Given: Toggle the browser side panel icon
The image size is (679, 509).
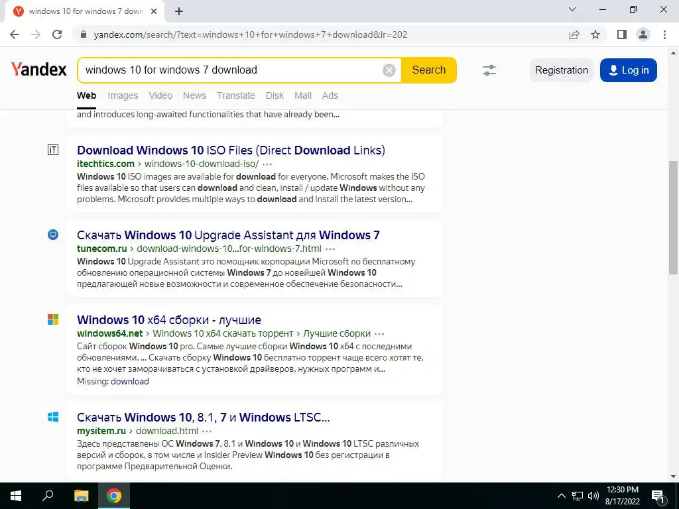Looking at the screenshot, I should click(x=622, y=34).
